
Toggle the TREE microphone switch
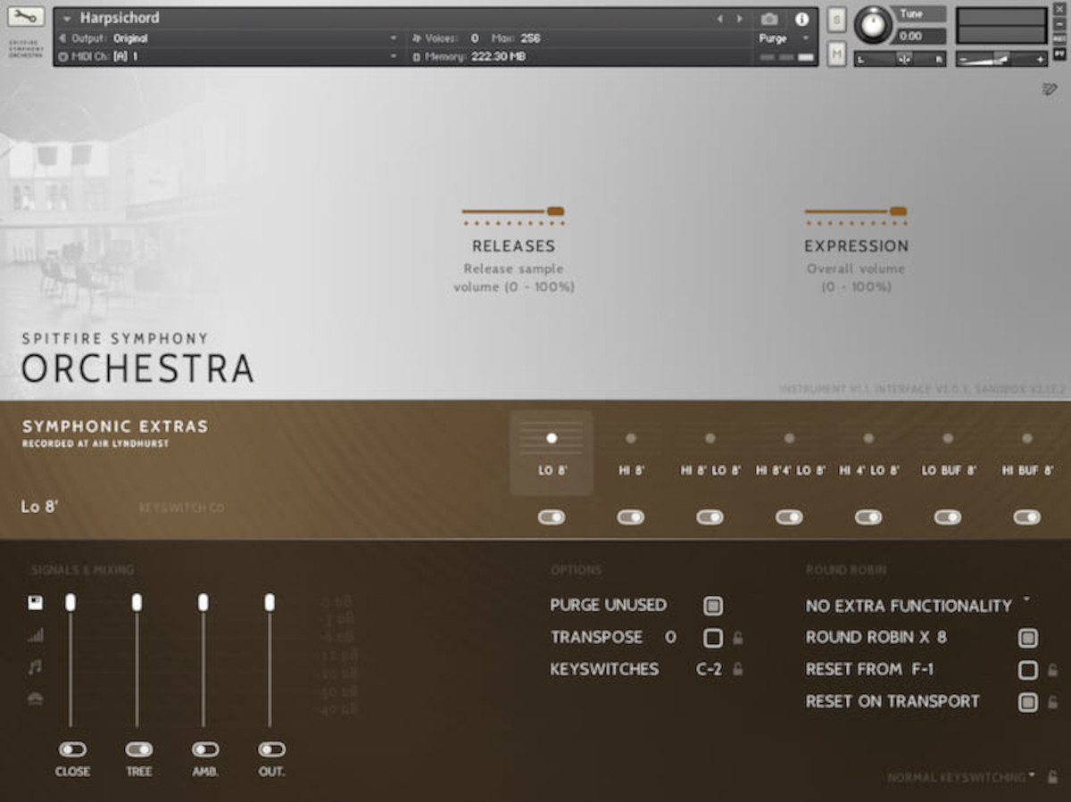(138, 749)
